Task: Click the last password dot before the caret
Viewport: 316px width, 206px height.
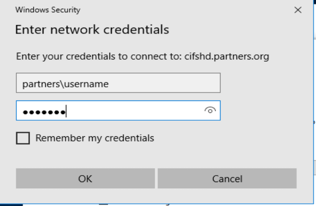Action: (x=63, y=112)
